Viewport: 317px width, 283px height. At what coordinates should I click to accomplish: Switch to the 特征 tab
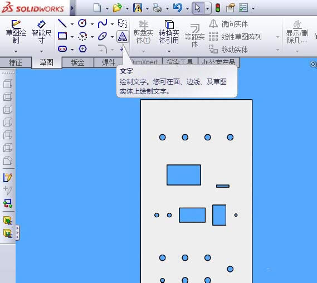16,62
